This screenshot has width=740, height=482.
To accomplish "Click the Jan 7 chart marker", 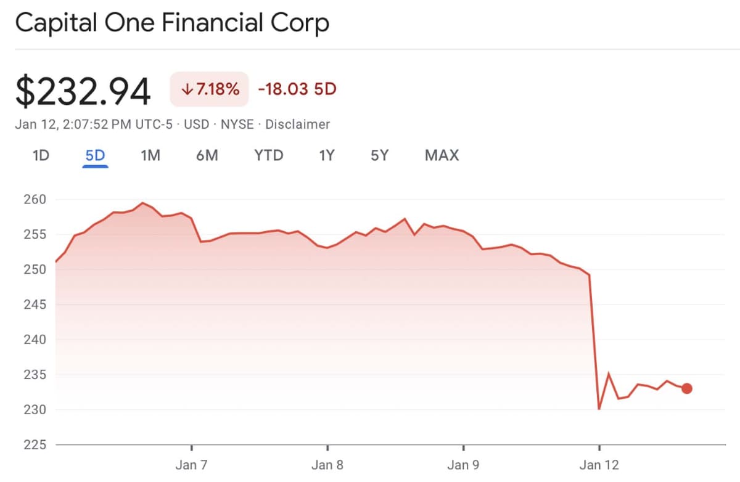I will [x=192, y=465].
